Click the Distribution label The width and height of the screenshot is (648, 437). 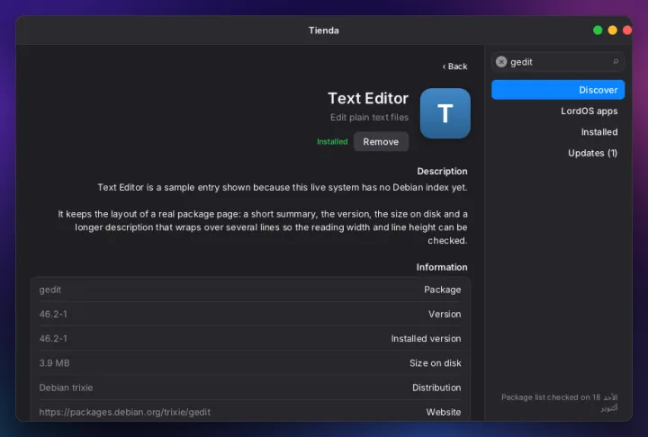(x=436, y=388)
